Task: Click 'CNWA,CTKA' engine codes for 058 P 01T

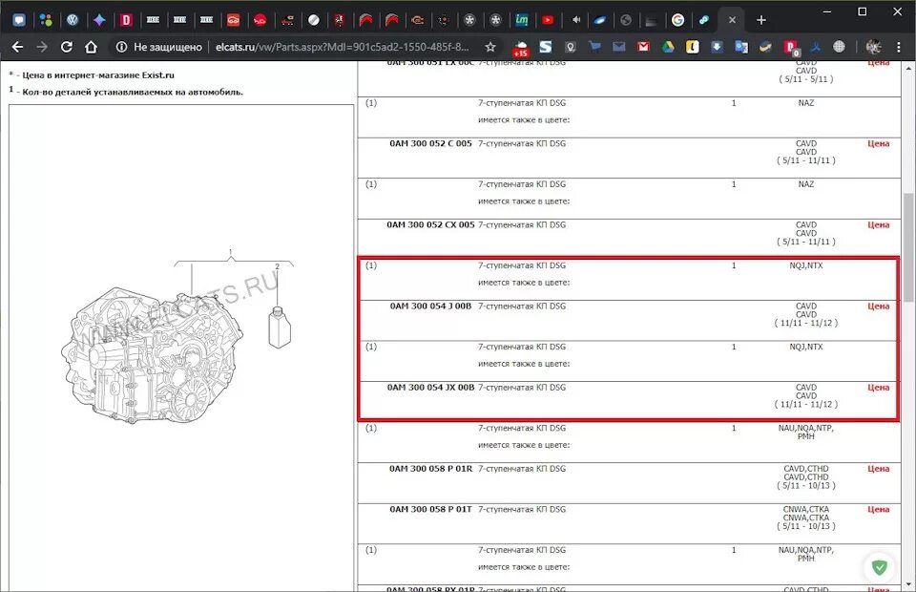Action: pos(805,509)
